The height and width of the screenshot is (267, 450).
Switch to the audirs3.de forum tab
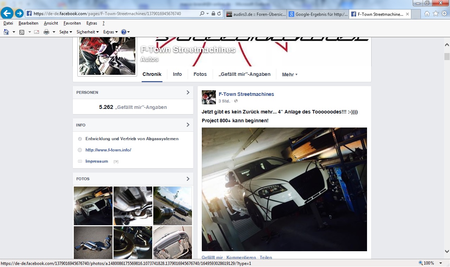point(256,14)
